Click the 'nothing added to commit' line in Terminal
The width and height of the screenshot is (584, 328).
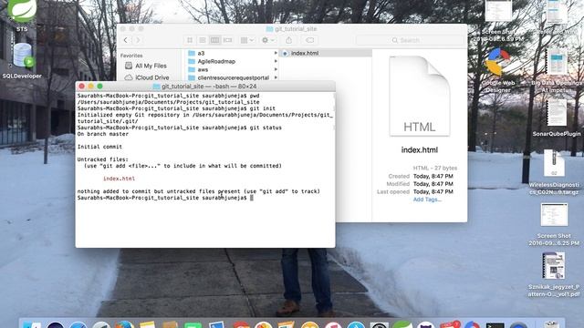[199, 191]
